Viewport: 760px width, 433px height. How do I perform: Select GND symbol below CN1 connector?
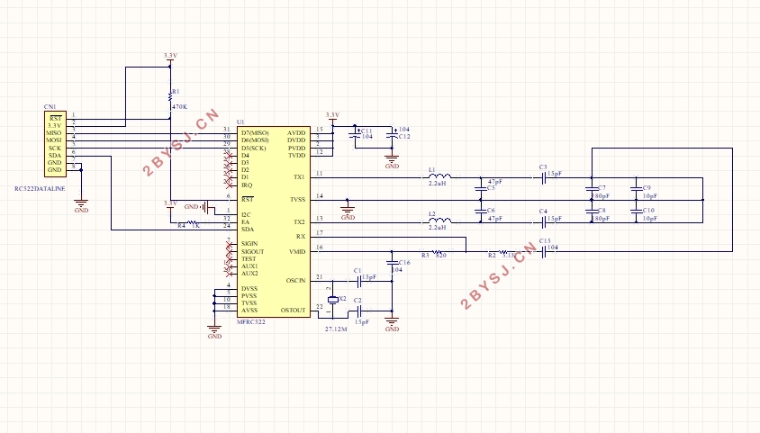(81, 204)
